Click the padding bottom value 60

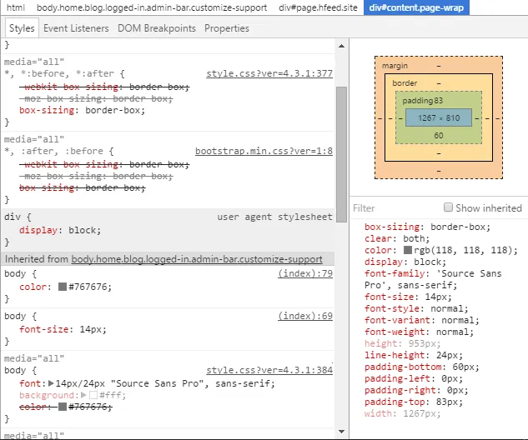click(x=439, y=136)
